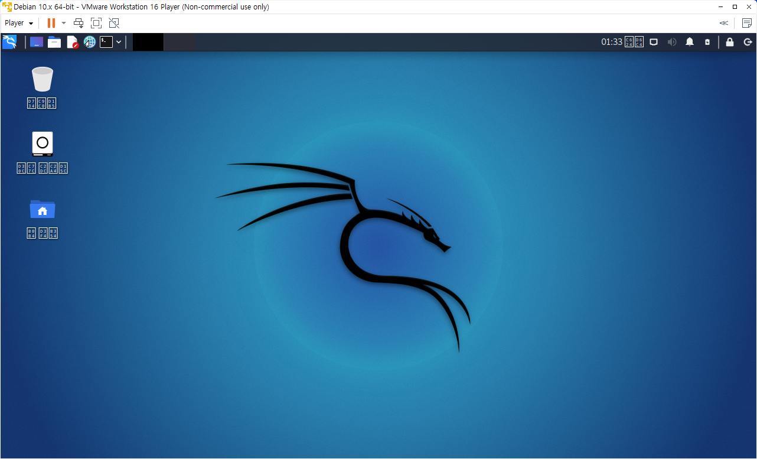
Task: Open the terminal emulator from the panel
Action: [106, 42]
